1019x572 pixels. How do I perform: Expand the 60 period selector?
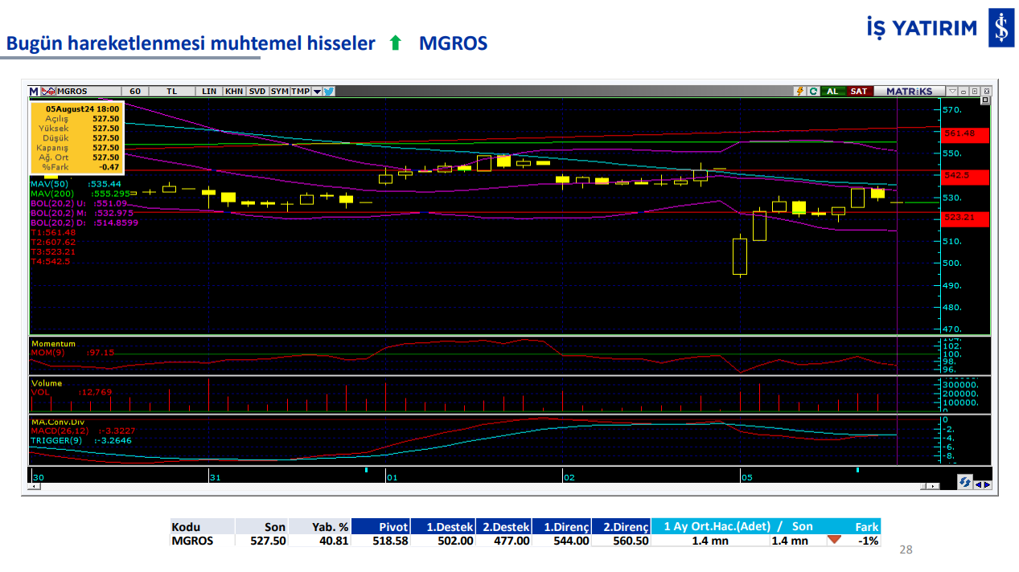[135, 91]
